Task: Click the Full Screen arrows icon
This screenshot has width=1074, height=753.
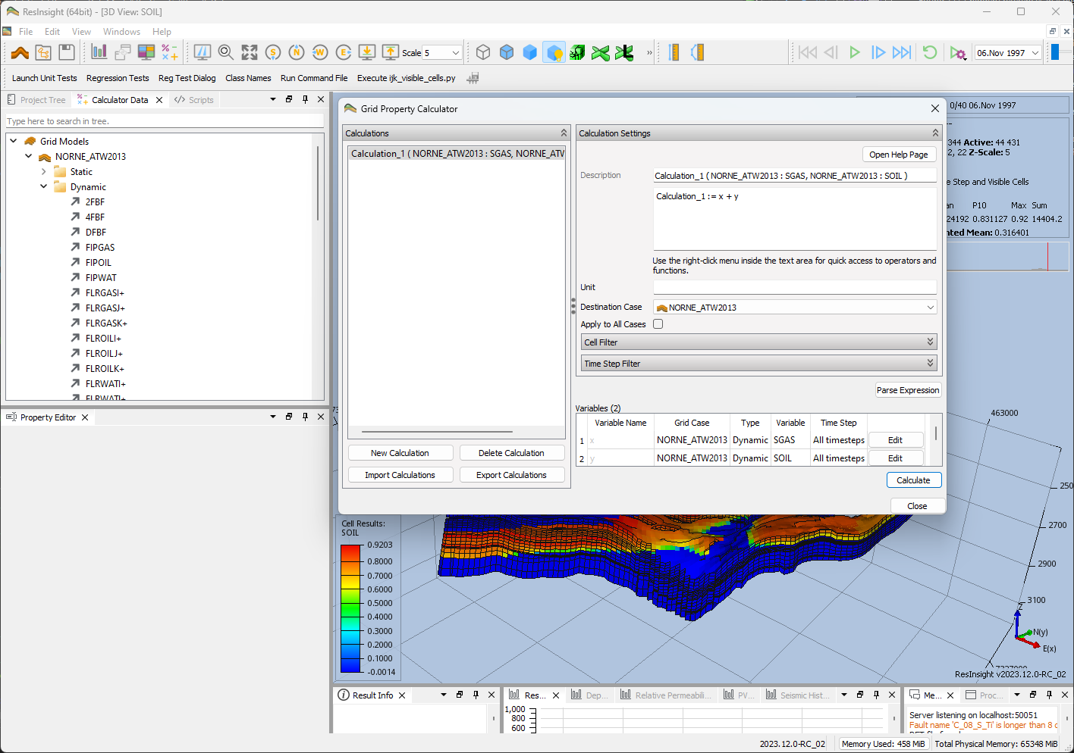Action: [250, 52]
